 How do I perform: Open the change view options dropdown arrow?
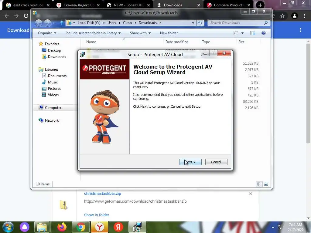(242, 33)
